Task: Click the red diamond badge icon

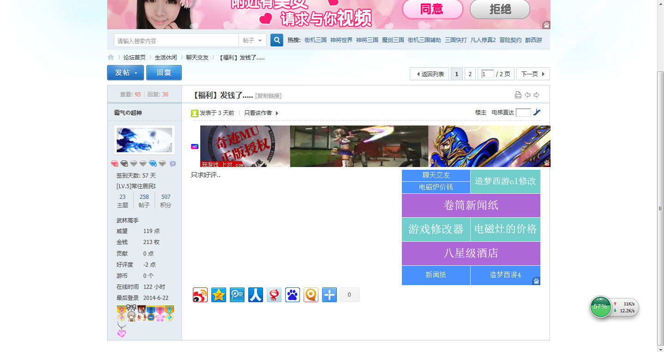Action: [x=114, y=163]
